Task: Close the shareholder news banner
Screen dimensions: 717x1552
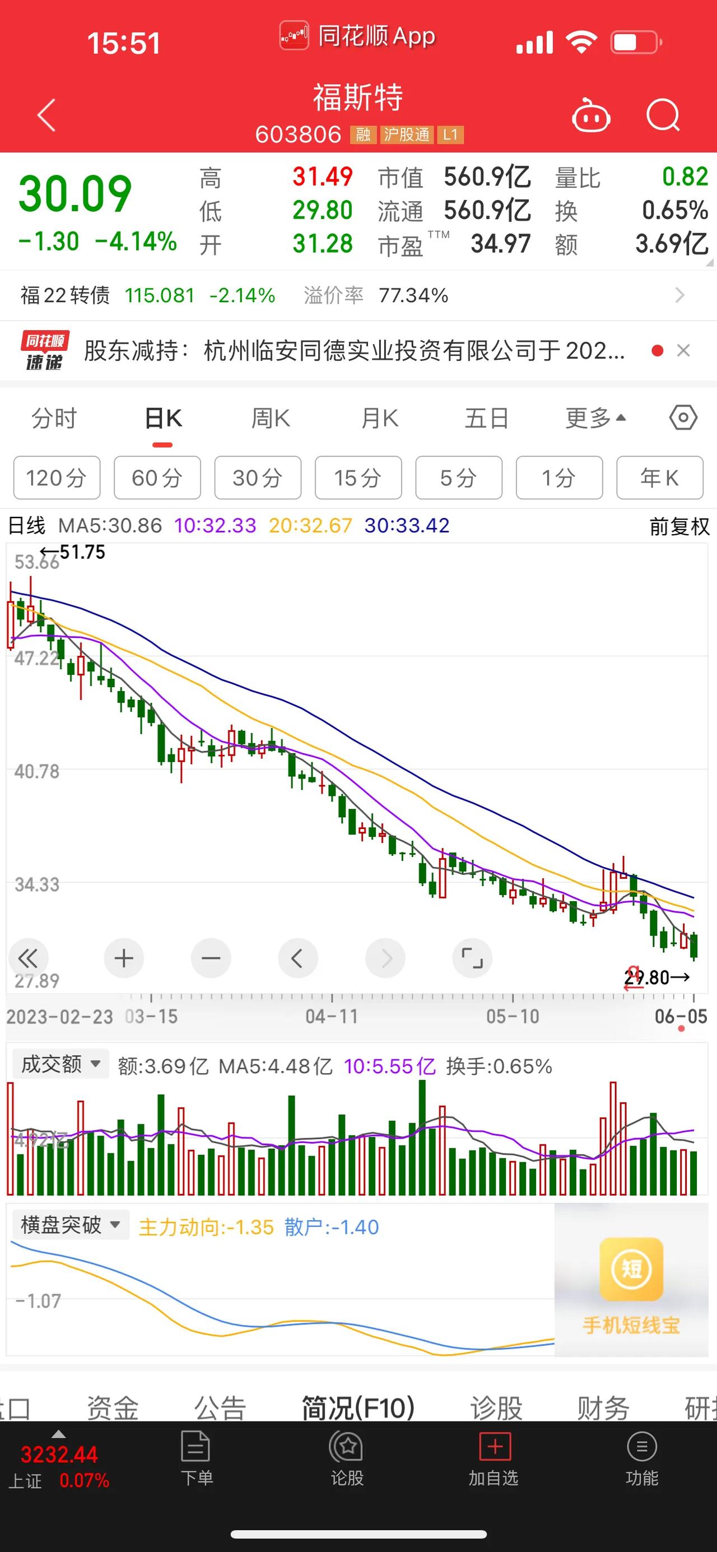Action: click(683, 350)
